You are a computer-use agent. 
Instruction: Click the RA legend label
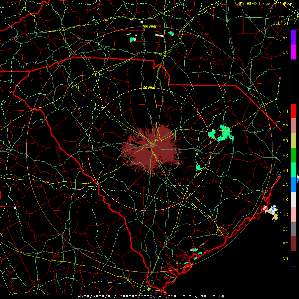(x=285, y=170)
